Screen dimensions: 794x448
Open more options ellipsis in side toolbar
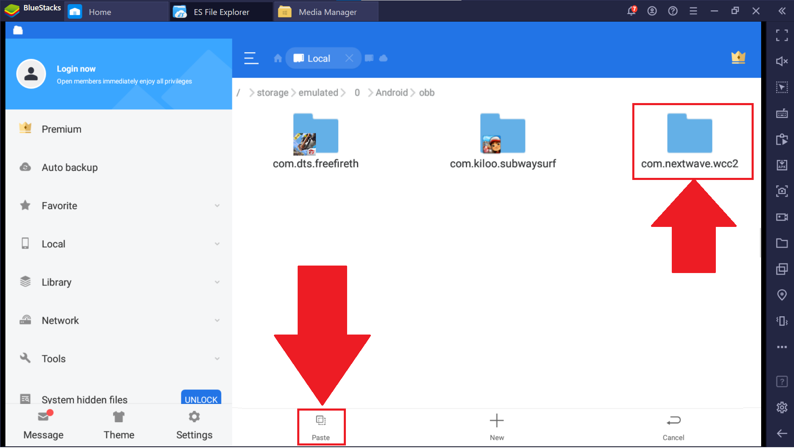pos(782,347)
